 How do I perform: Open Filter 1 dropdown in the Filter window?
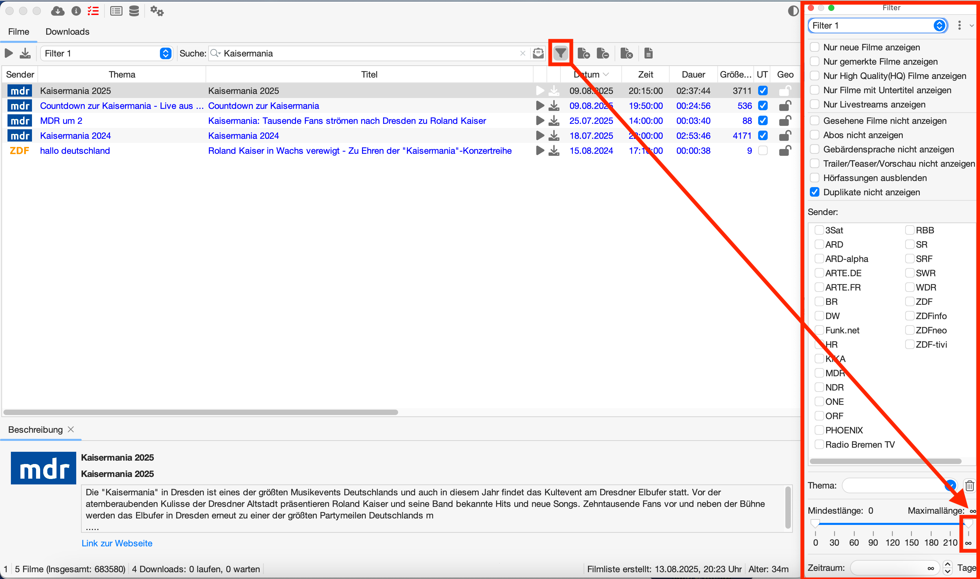877,26
